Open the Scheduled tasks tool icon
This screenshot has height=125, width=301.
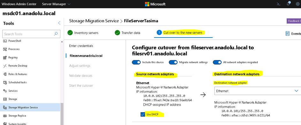pyautogui.click(x=5, y=82)
